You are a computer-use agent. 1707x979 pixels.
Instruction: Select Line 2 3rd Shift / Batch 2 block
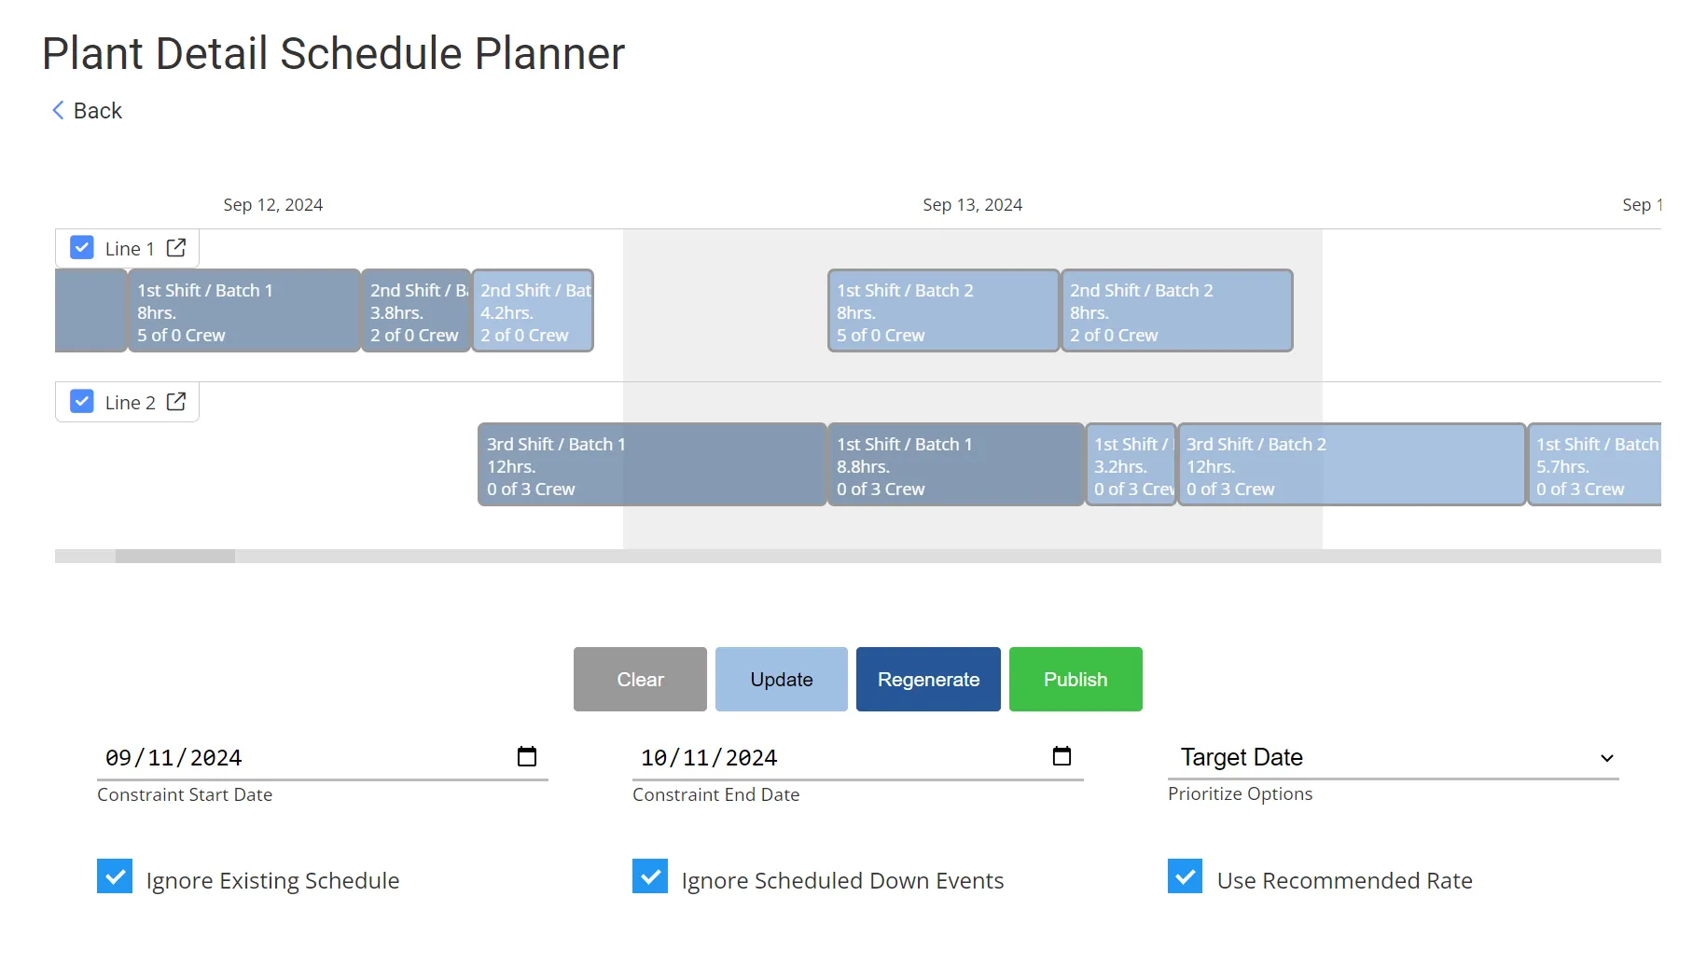point(1351,465)
